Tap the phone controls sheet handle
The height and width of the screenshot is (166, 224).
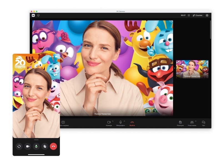coord(36,140)
